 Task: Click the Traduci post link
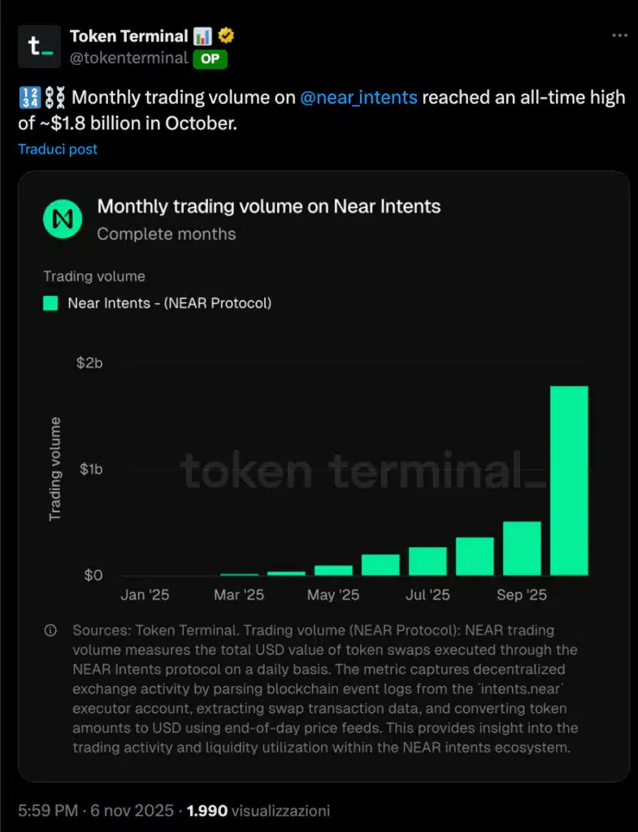57,149
